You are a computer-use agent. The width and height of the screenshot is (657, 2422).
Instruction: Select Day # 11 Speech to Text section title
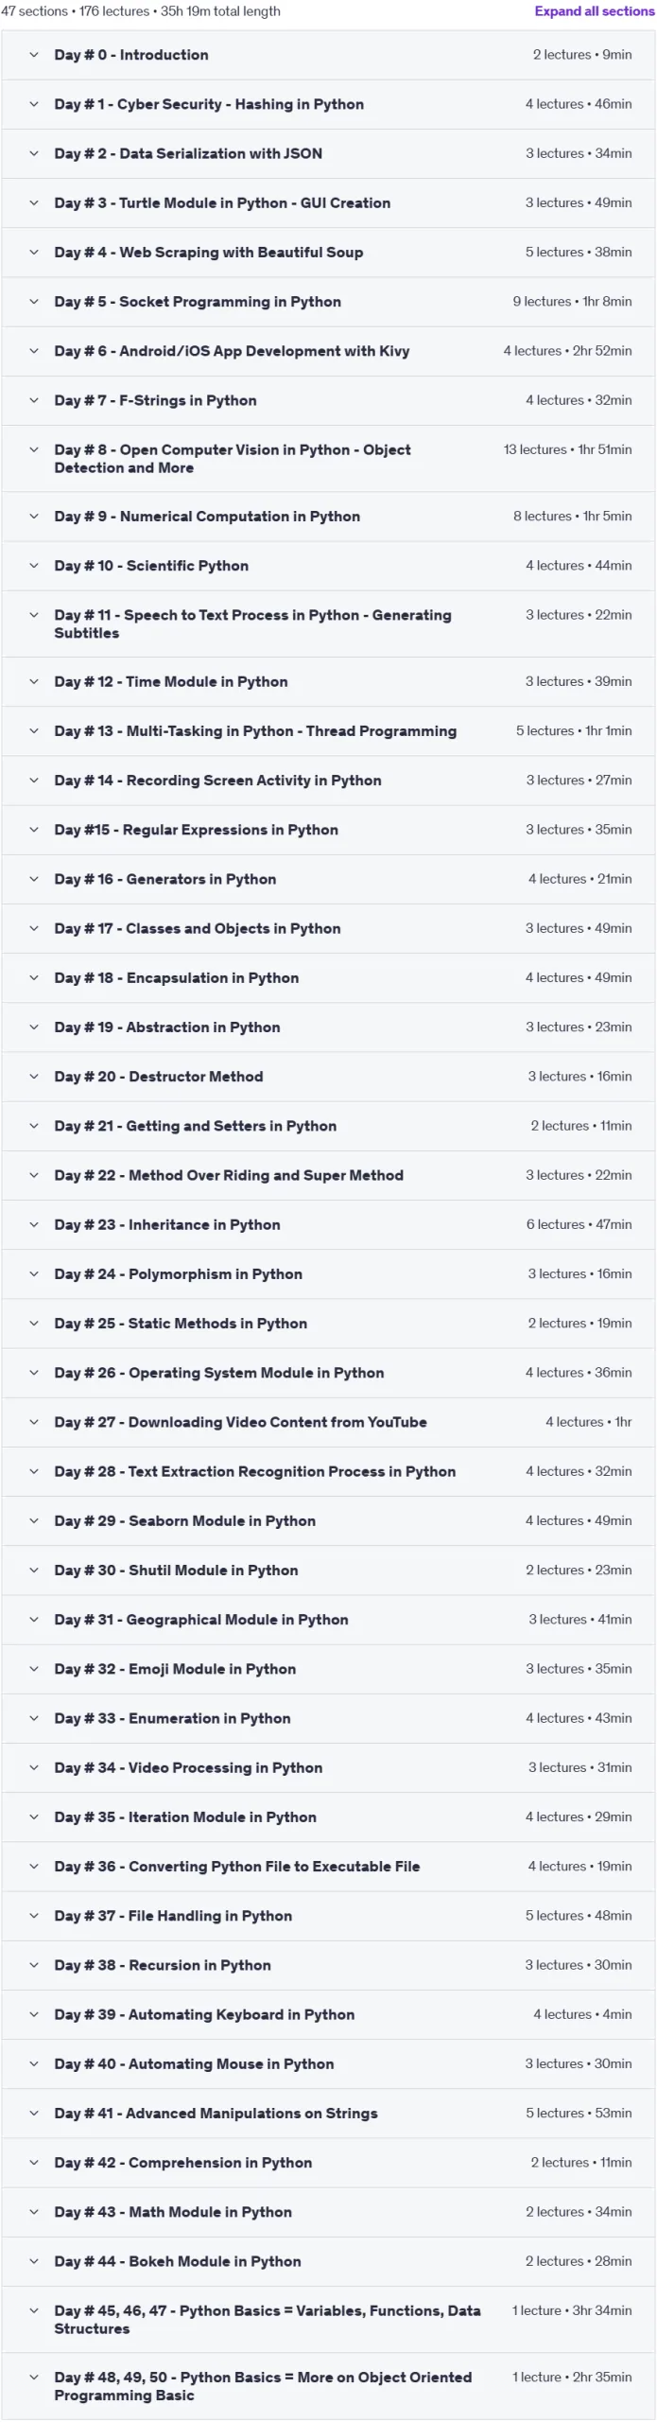pos(252,624)
